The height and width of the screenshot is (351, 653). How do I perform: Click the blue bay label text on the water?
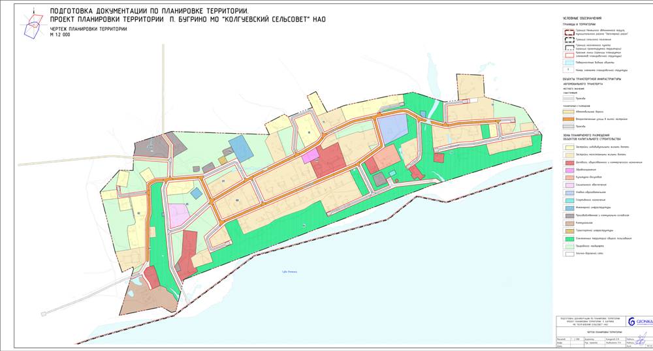click(290, 272)
